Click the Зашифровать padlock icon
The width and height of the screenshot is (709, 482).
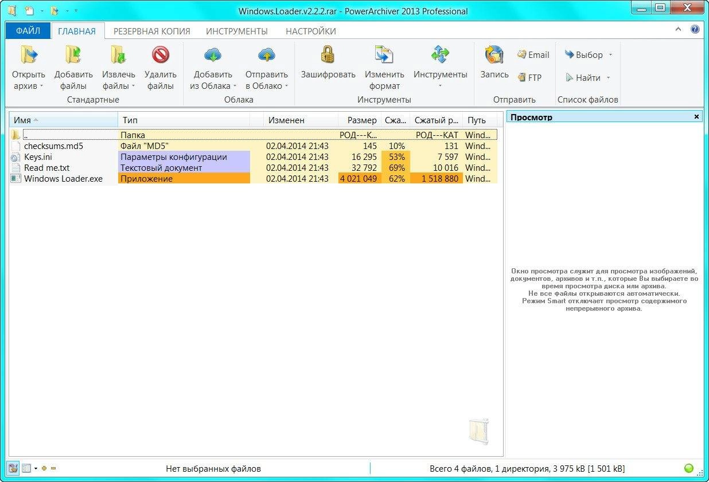(328, 55)
